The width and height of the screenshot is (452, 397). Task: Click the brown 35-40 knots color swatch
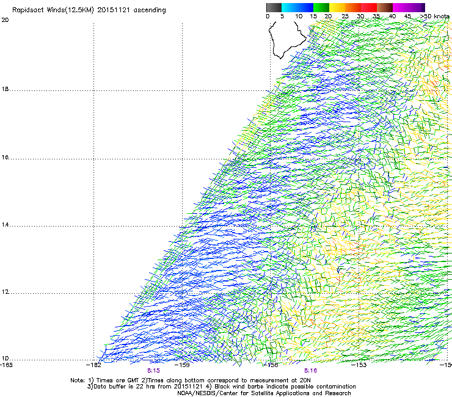click(385, 7)
